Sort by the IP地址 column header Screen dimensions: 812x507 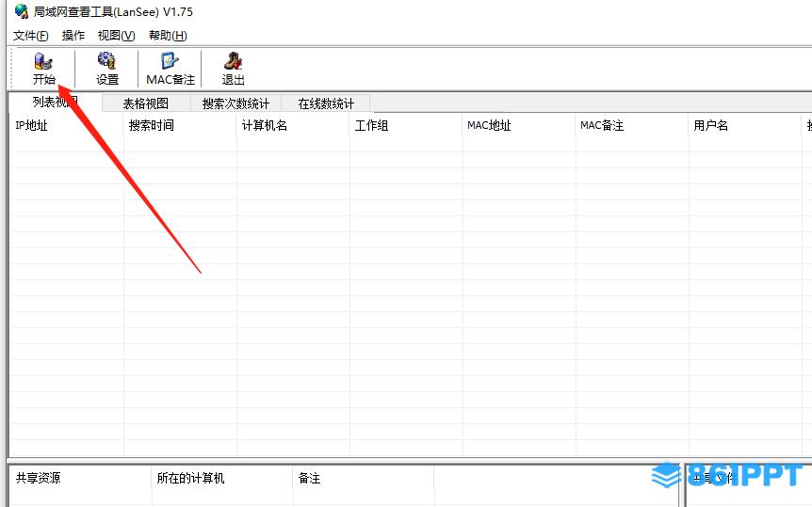tap(66, 125)
